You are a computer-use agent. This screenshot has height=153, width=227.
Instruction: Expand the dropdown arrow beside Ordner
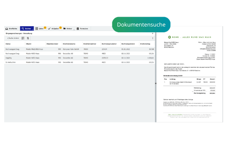coord(74,30)
